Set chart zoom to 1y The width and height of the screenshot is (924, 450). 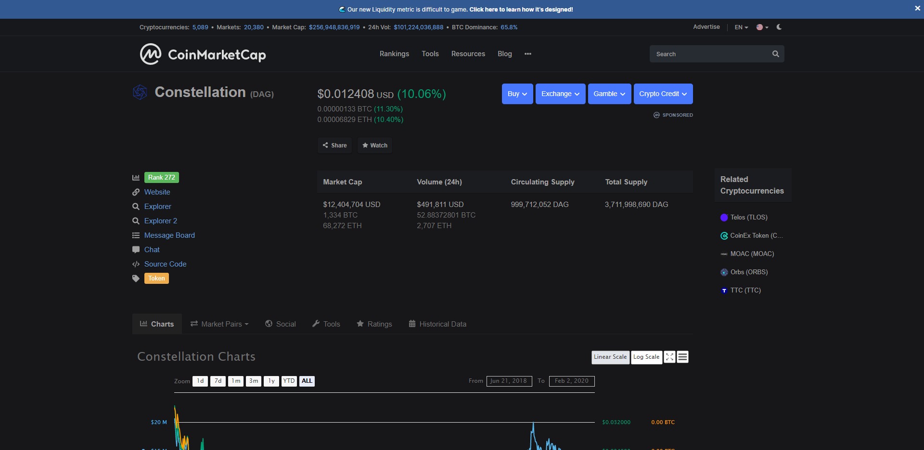[x=271, y=381]
